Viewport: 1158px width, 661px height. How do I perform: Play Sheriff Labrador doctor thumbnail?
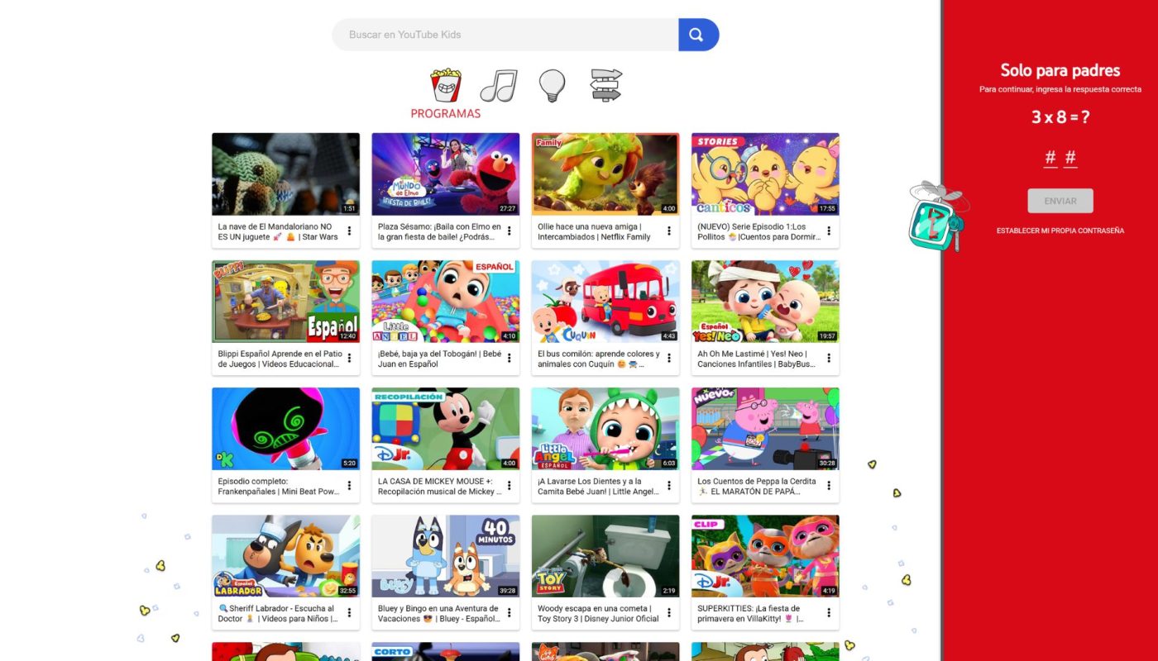(x=285, y=556)
